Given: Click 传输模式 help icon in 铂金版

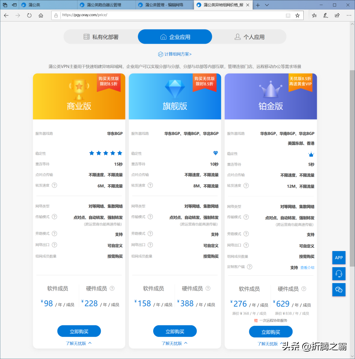Looking at the screenshot, I should tap(246, 217).
